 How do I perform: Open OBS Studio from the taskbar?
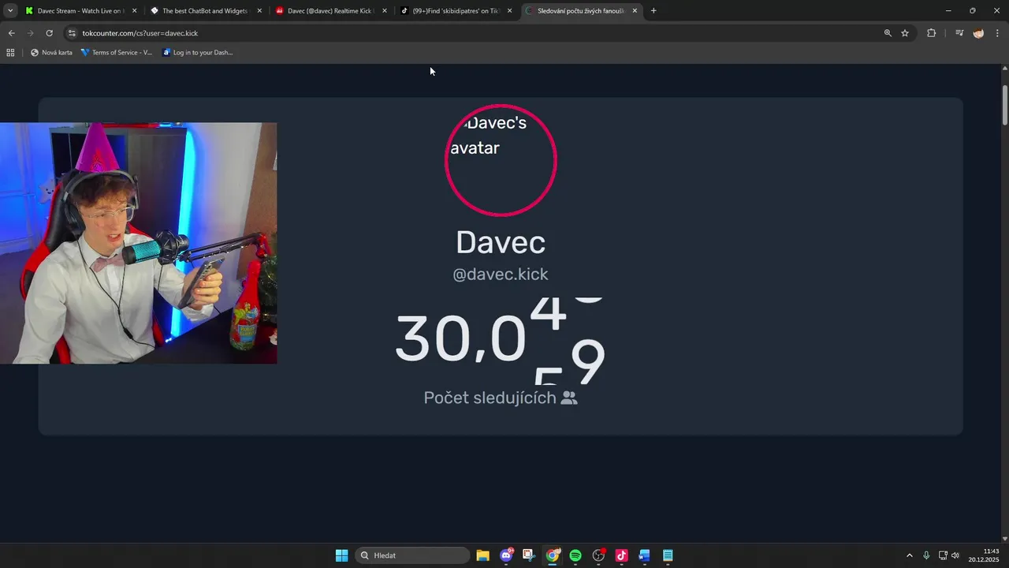point(598,555)
